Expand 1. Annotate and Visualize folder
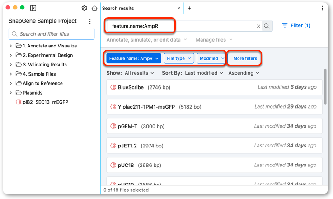333x199 pixels. click(x=11, y=46)
